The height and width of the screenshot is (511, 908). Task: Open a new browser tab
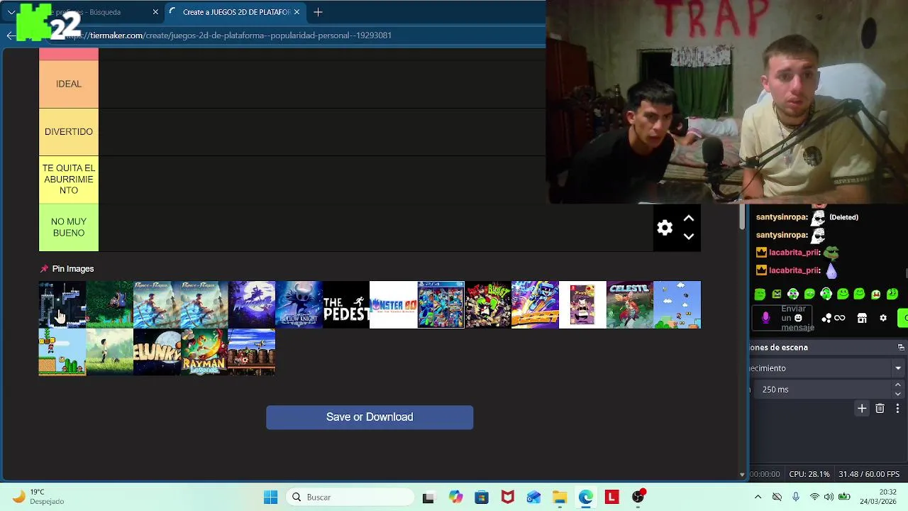pos(318,12)
